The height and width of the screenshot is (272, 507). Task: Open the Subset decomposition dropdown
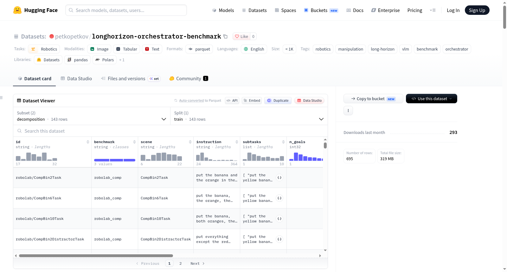coord(92,116)
